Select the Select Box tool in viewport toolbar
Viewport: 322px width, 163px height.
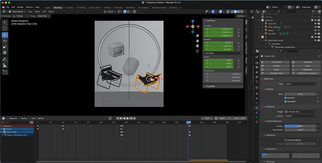click(x=5, y=22)
